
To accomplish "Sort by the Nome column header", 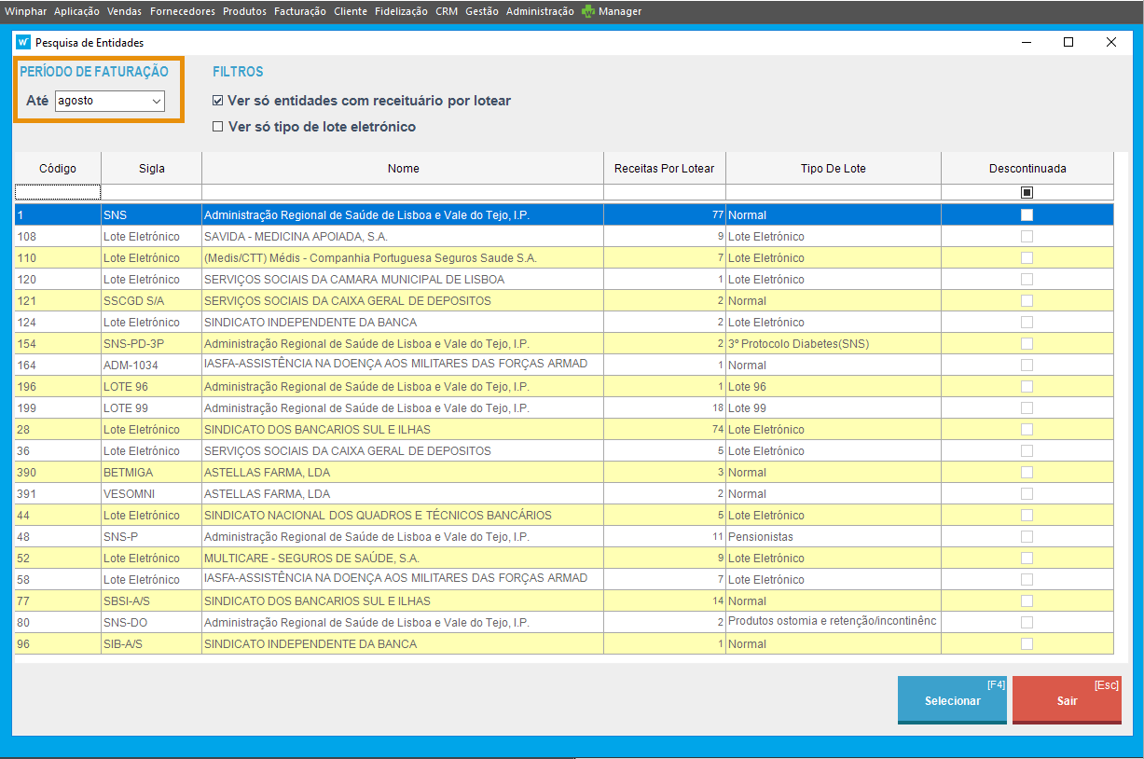I will (x=403, y=169).
